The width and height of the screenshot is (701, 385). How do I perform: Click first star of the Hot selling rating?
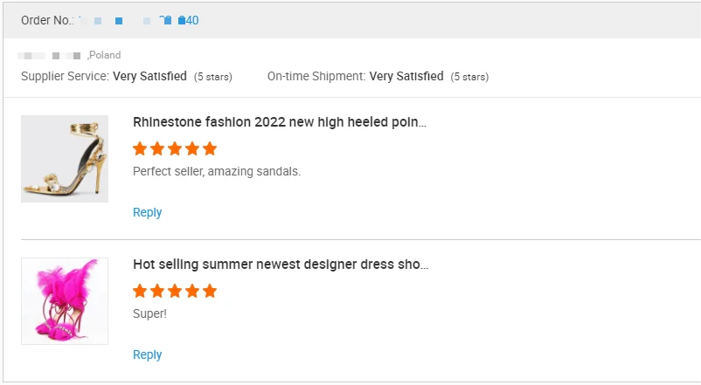point(140,291)
